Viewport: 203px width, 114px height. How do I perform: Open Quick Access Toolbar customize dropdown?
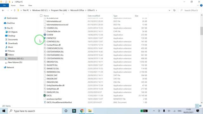12,2
